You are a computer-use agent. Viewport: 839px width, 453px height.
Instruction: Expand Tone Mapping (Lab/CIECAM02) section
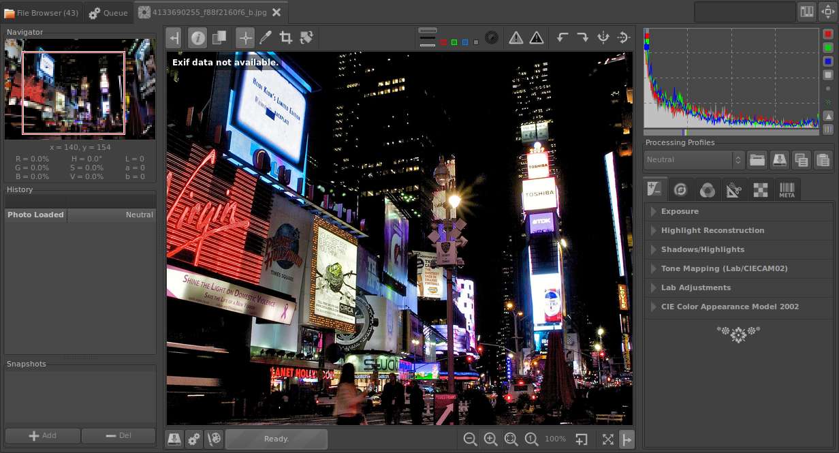739,268
